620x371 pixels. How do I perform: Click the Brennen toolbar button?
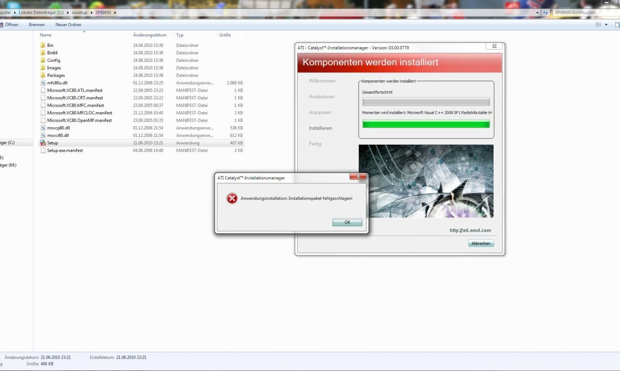tap(37, 24)
